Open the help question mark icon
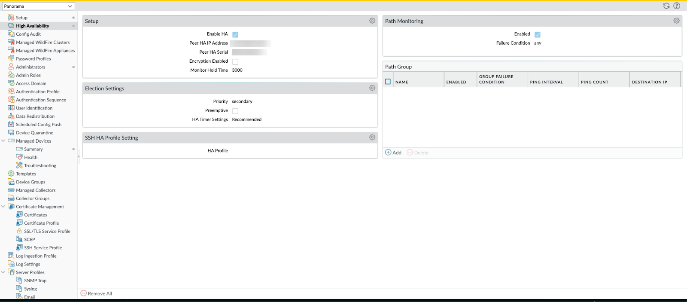The height and width of the screenshot is (302, 687). pos(677,6)
